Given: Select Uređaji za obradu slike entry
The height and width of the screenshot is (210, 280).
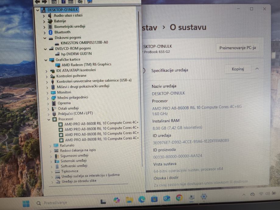Looking at the screenshot, I should (x=79, y=181).
